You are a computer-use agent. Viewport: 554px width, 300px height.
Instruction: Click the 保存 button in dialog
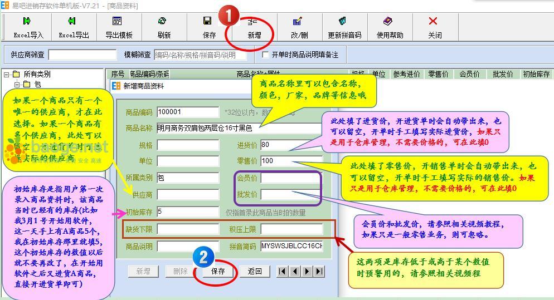click(x=218, y=271)
